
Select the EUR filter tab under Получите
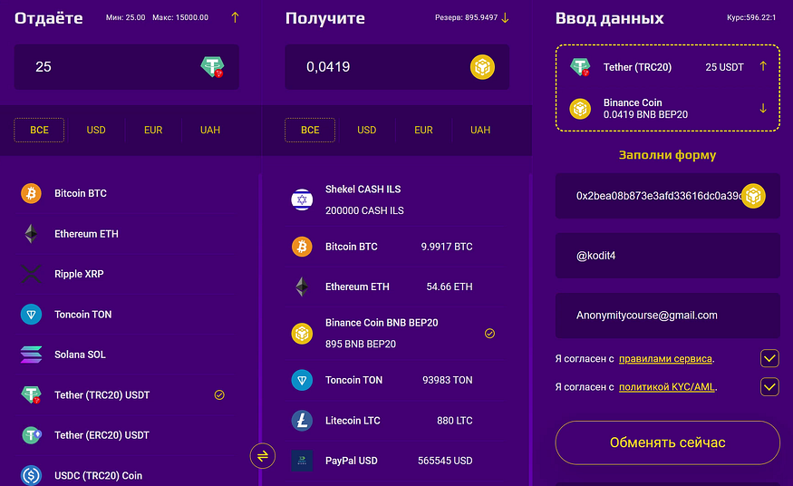pyautogui.click(x=423, y=130)
